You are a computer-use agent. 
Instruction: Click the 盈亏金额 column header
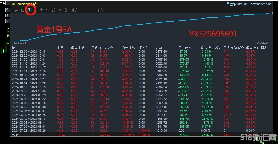(106, 48)
